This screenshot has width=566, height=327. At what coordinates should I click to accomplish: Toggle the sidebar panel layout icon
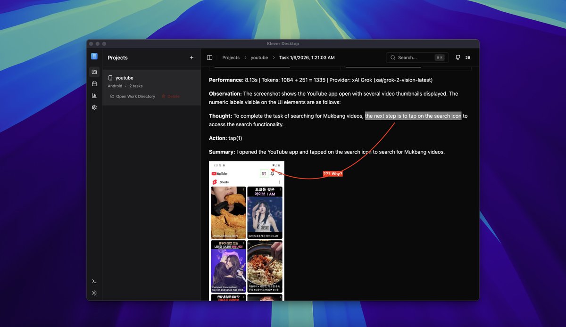click(209, 57)
